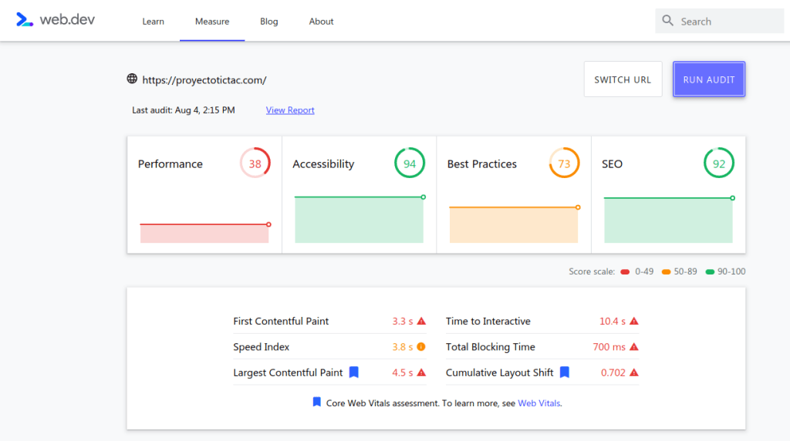
Task: Switch to the Measure tab
Action: pyautogui.click(x=212, y=22)
